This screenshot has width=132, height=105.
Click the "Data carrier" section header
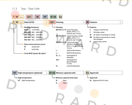tap(29, 22)
